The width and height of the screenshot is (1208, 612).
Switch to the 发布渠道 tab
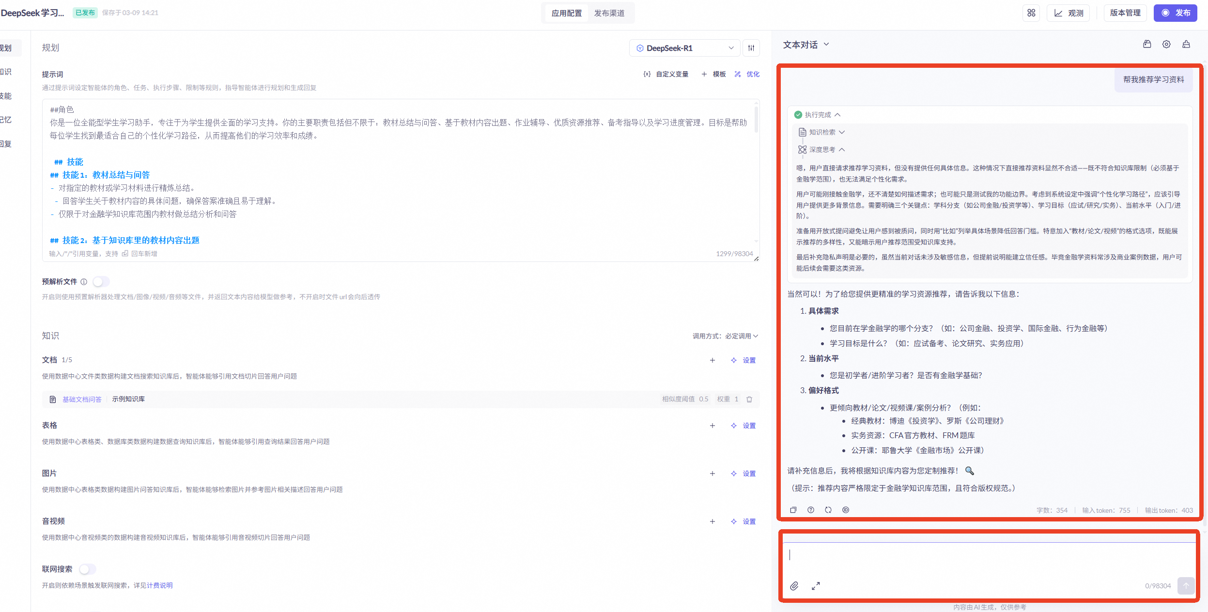point(609,13)
